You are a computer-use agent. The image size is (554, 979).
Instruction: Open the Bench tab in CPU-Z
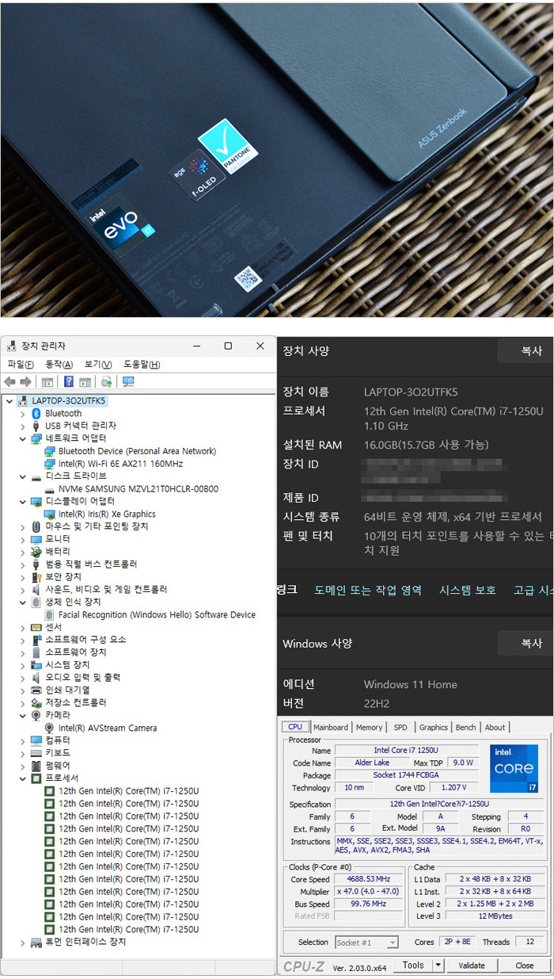click(x=465, y=727)
